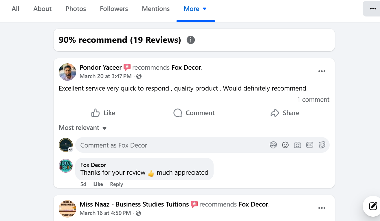Open options on Miss Naaz's review
Viewport: 380px width, 221px height.
pyautogui.click(x=322, y=208)
